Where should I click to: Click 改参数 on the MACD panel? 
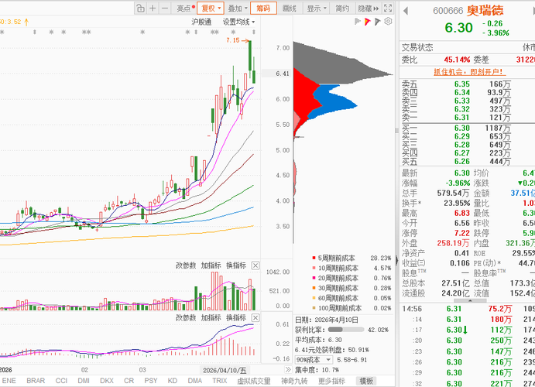point(186,318)
